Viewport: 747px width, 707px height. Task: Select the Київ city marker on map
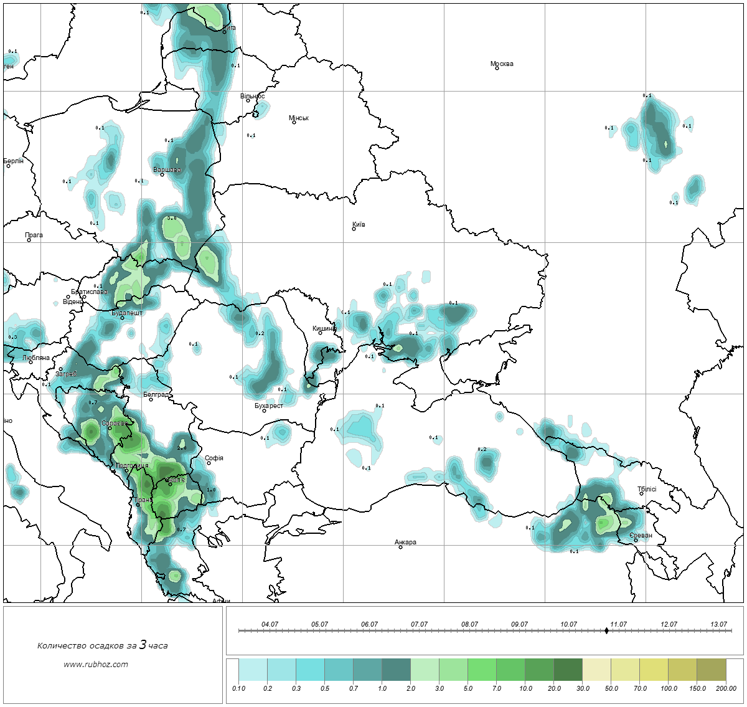(354, 229)
